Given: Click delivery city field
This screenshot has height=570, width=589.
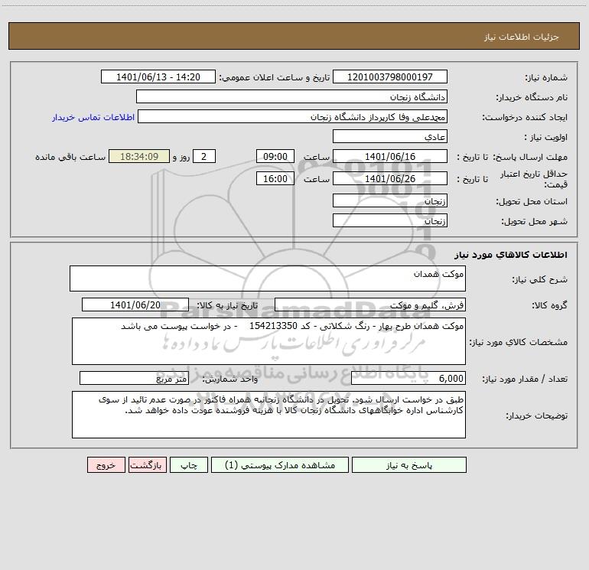Looking at the screenshot, I should (x=390, y=220).
